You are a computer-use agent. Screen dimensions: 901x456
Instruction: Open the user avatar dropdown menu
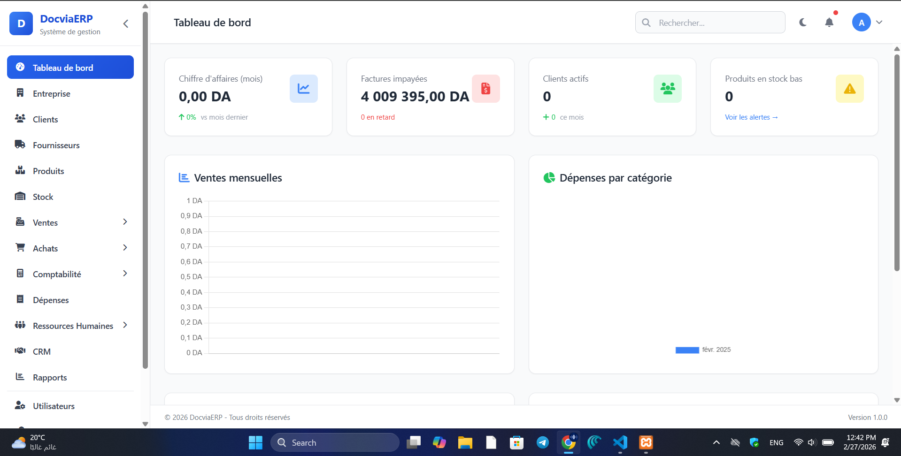click(867, 23)
